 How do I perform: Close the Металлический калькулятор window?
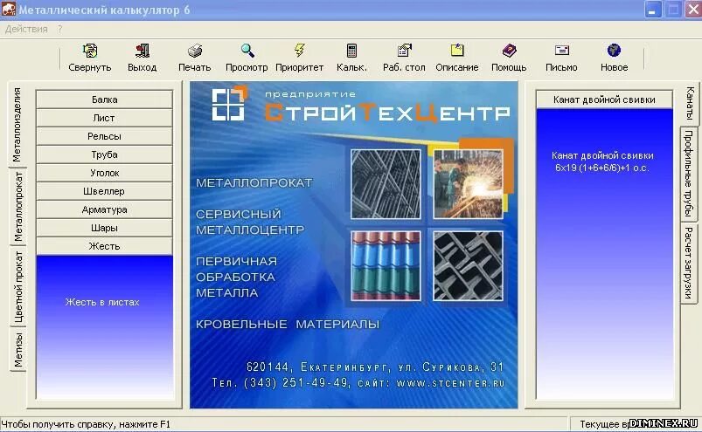692,10
